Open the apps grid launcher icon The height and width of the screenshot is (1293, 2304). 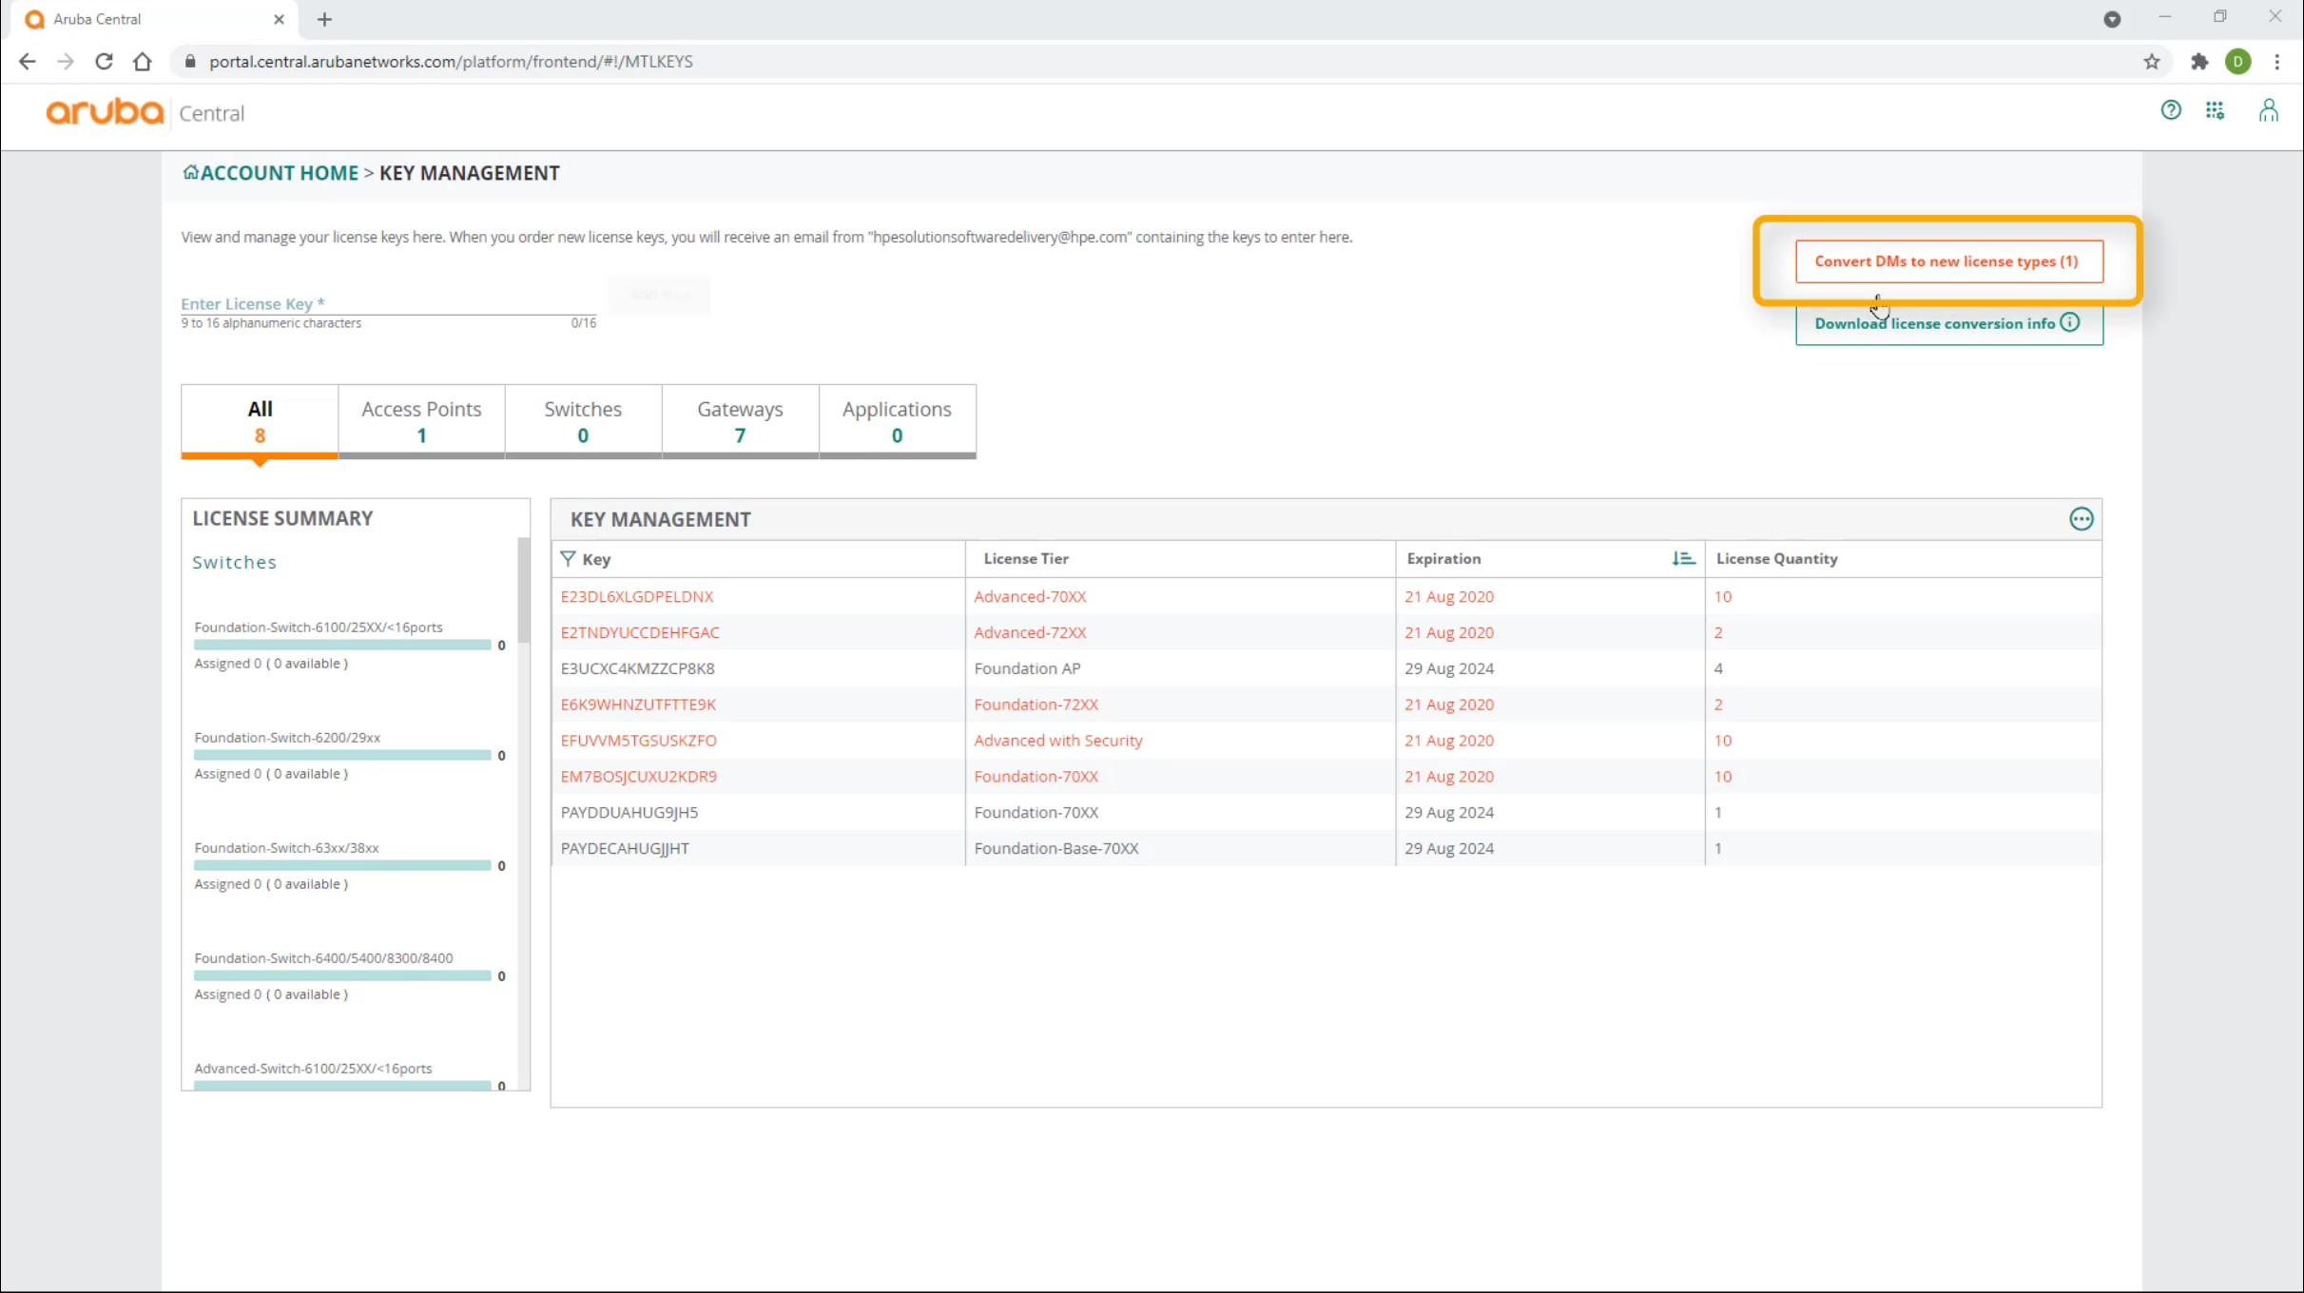pyautogui.click(x=2215, y=110)
